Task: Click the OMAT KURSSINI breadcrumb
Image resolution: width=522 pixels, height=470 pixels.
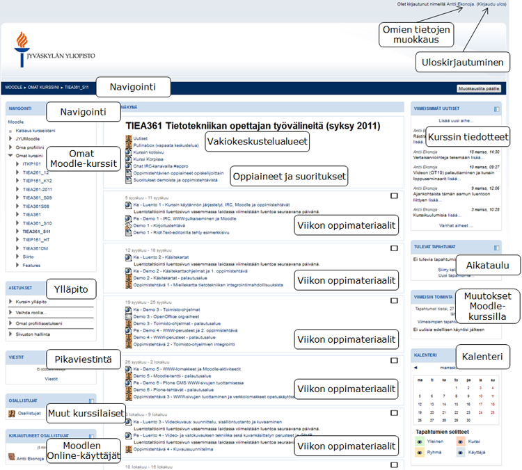Action: [44, 88]
